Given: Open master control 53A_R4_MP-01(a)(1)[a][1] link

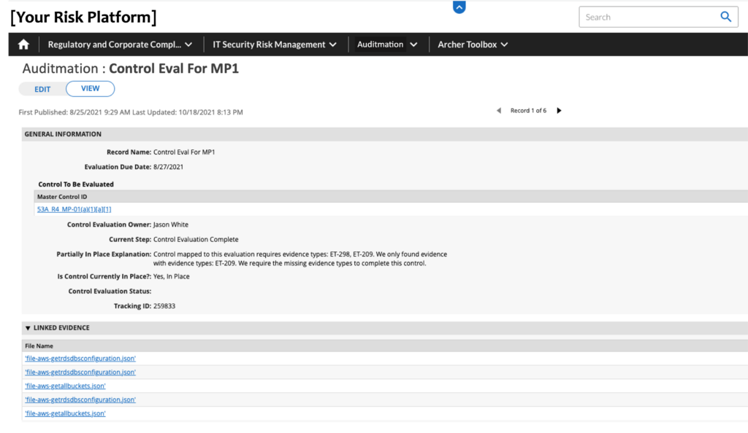Looking at the screenshot, I should pos(74,209).
